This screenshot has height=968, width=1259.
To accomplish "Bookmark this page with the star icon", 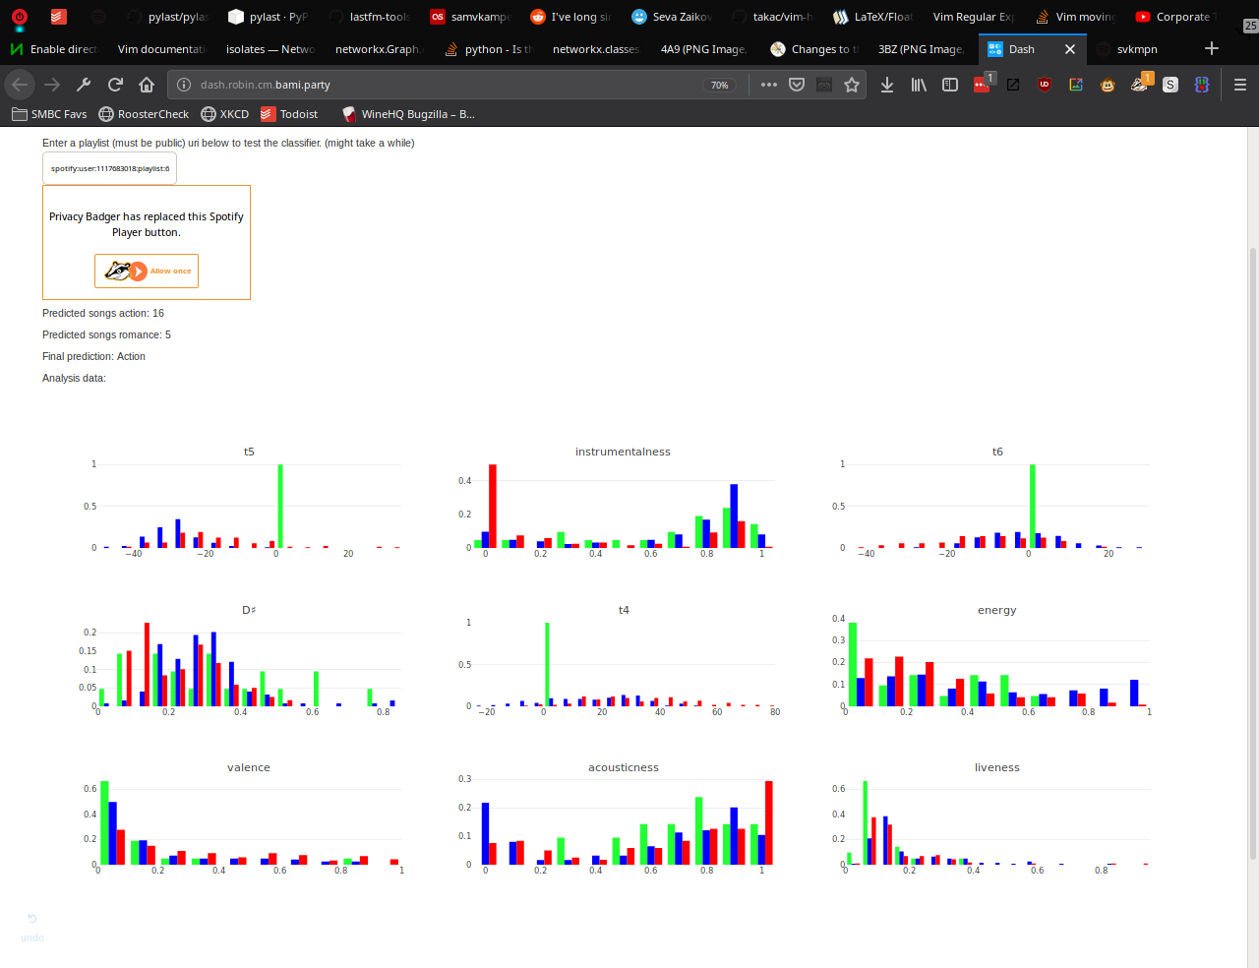I will tap(852, 85).
